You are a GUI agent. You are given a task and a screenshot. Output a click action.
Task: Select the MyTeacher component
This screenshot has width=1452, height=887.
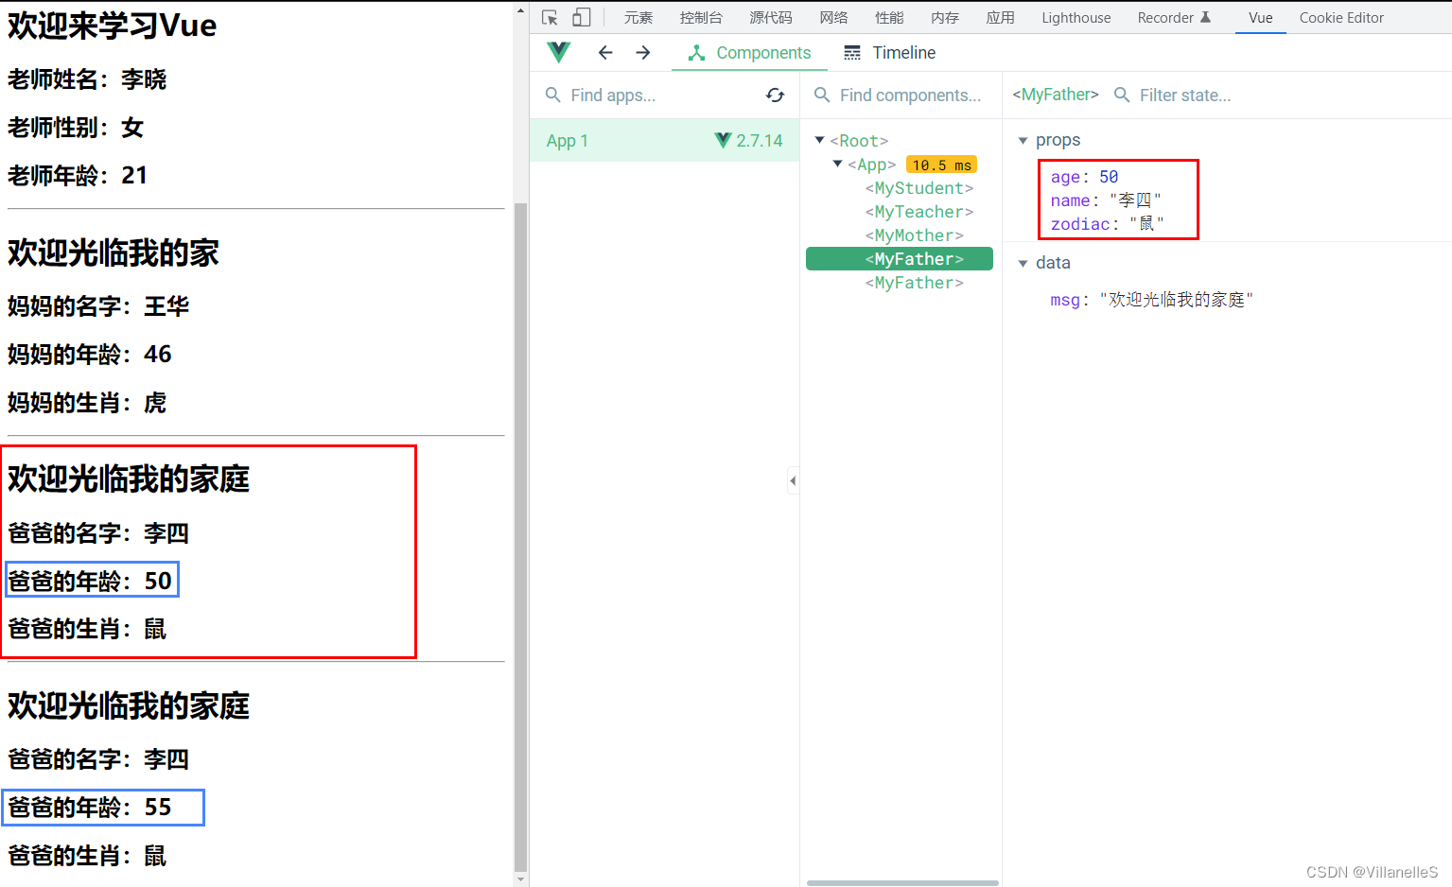click(x=919, y=212)
